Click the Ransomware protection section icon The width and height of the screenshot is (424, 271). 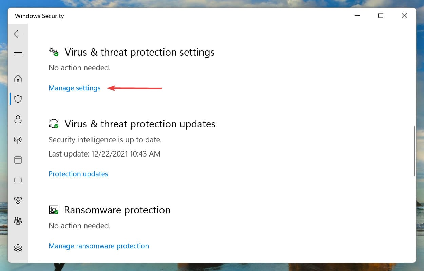(54, 210)
